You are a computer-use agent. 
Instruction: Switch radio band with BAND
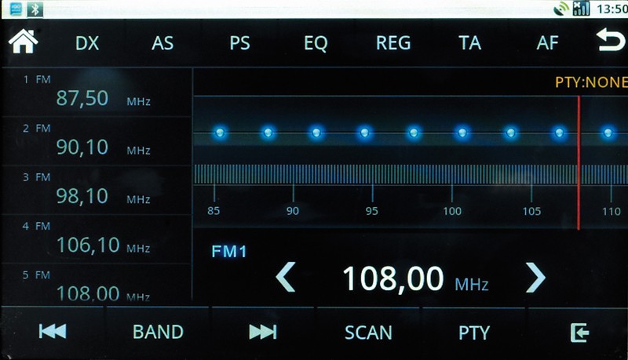pyautogui.click(x=159, y=332)
